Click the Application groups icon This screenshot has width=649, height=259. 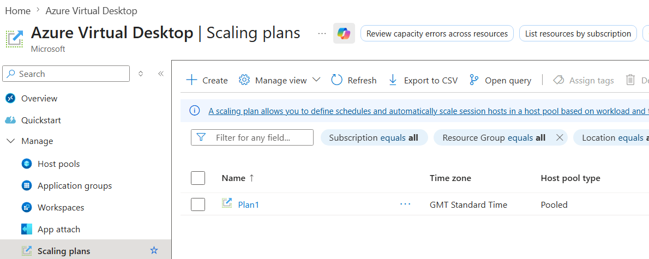[x=27, y=186]
